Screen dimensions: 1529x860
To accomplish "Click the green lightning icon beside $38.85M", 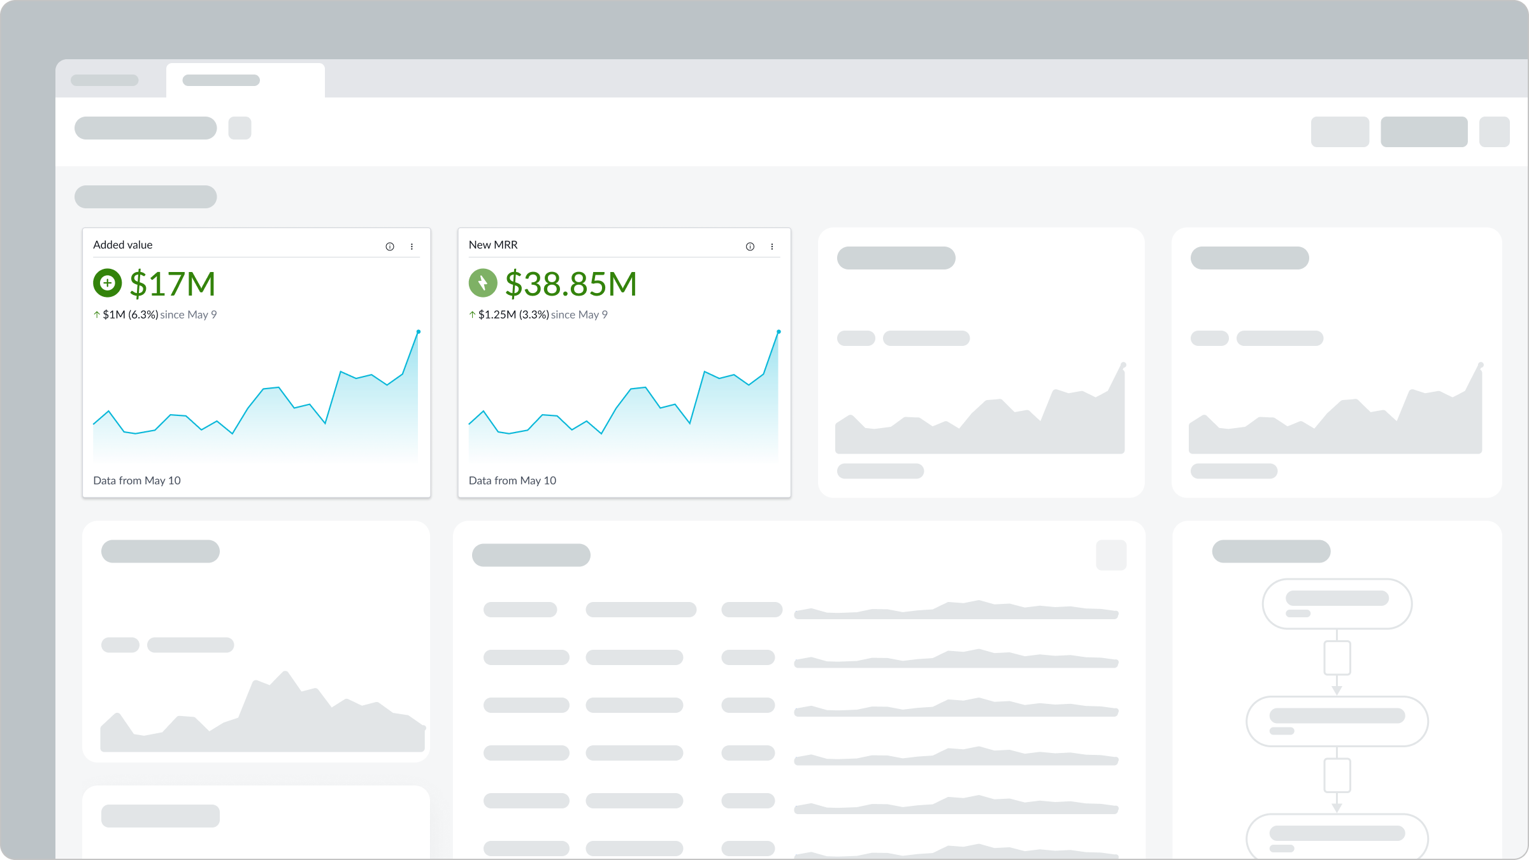I will pyautogui.click(x=483, y=283).
